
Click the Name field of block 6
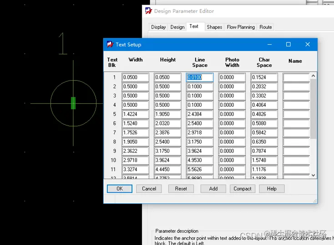pyautogui.click(x=296, y=123)
